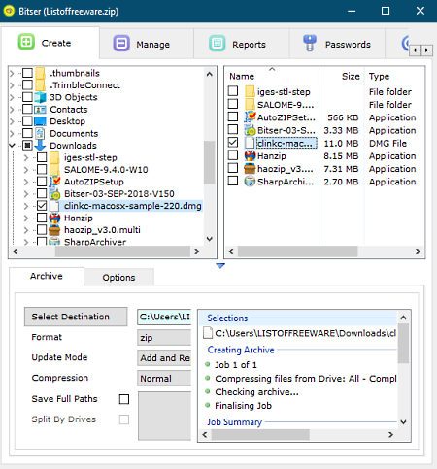Click the destination path input field
The height and width of the screenshot is (469, 437).
[164, 317]
